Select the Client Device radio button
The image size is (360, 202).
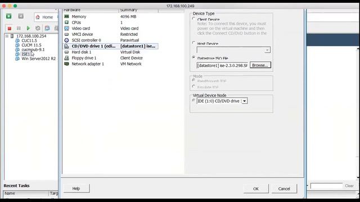coord(193,19)
